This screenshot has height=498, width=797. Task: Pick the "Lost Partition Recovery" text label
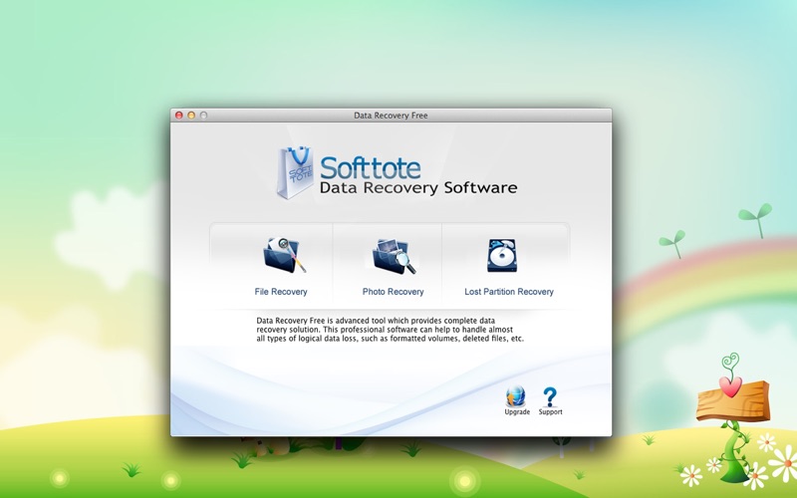coord(508,292)
